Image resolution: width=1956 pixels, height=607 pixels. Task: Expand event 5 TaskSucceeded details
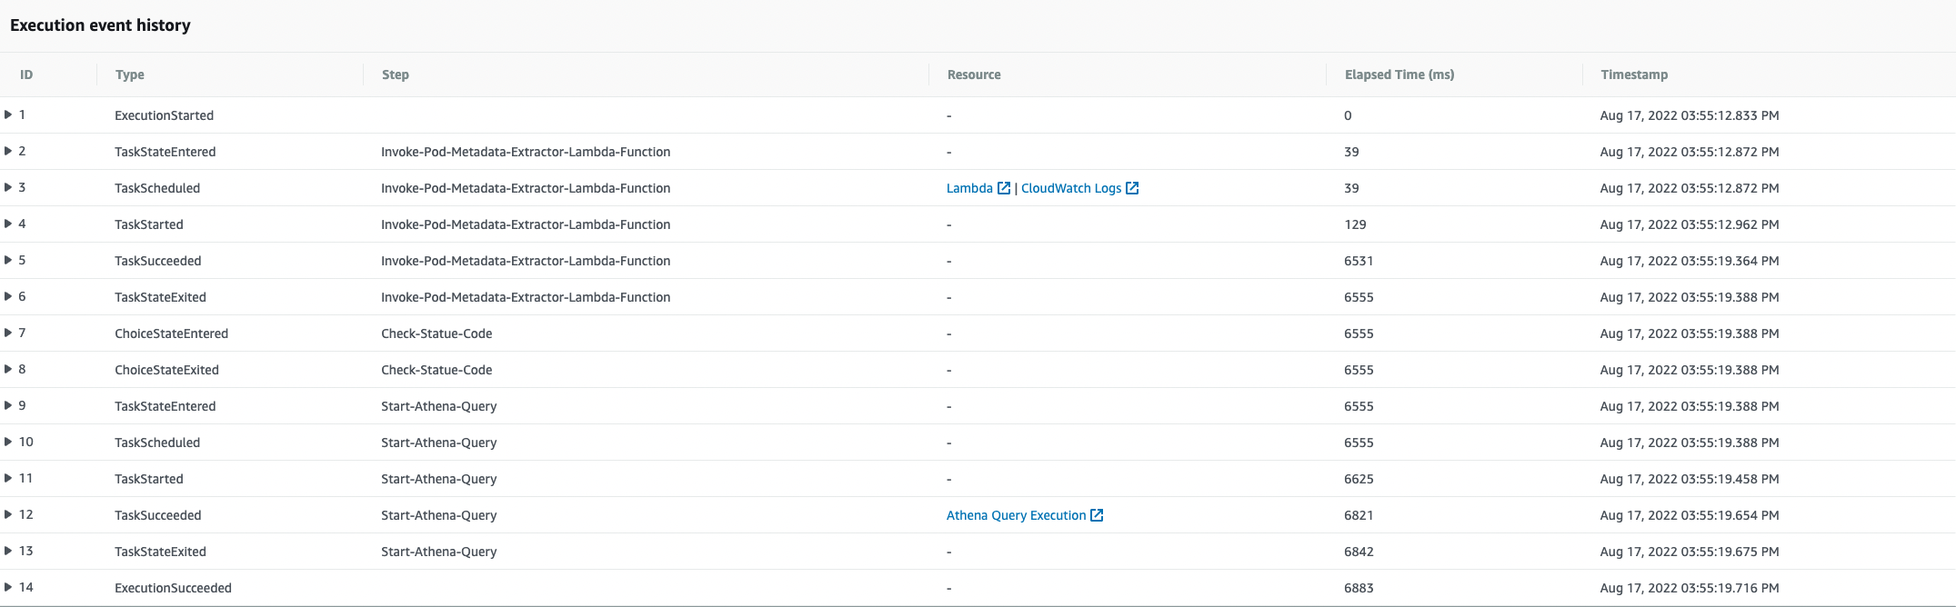8,260
